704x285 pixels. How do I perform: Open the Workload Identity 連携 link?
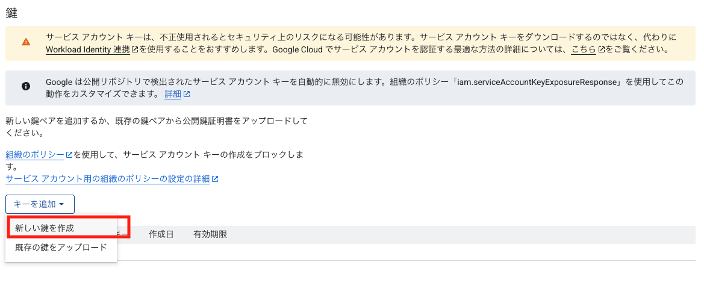point(87,49)
